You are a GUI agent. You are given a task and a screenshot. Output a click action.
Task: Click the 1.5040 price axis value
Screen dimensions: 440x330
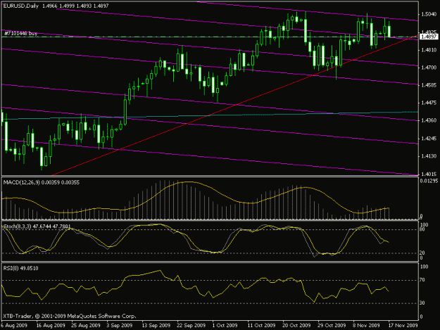tap(429, 14)
